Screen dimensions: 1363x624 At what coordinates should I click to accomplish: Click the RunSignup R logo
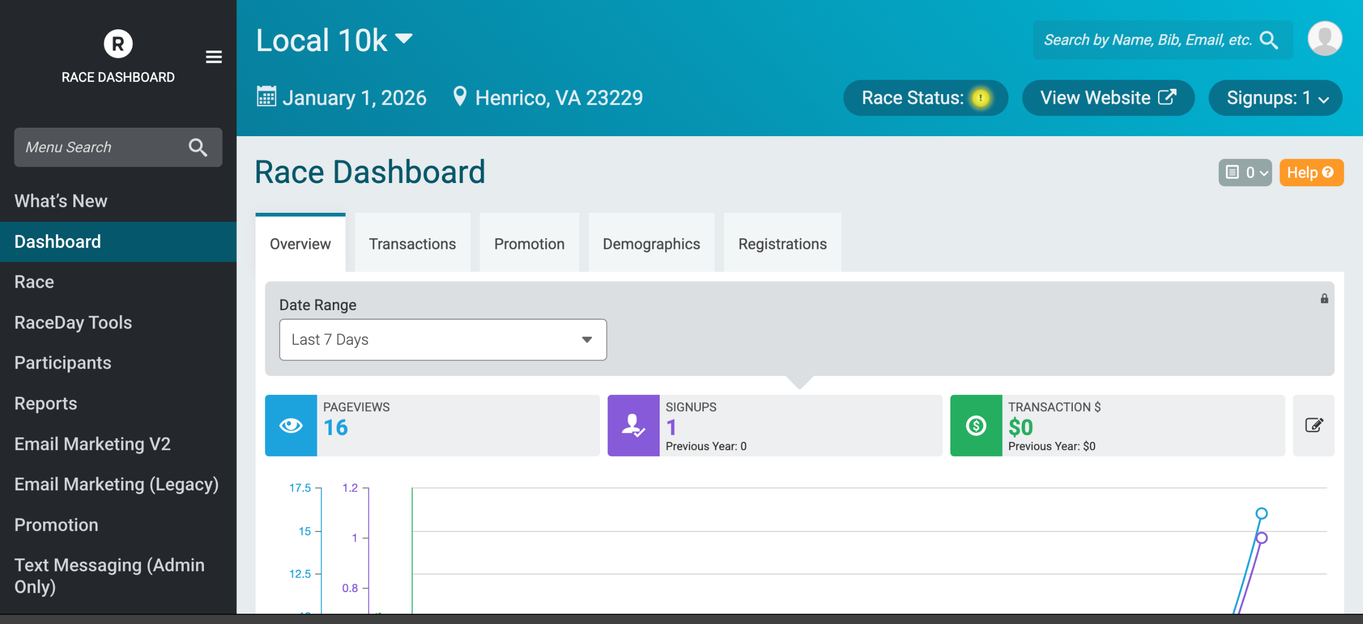(x=118, y=44)
